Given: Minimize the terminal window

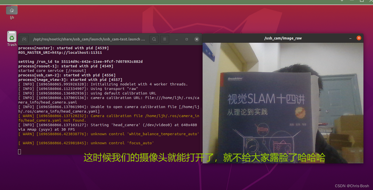Looking at the screenshot, I should tap(176, 39).
